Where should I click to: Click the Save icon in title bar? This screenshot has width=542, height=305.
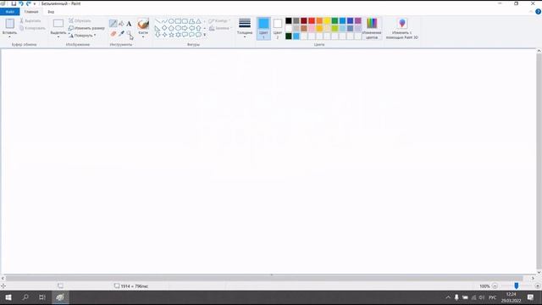tap(14, 3)
